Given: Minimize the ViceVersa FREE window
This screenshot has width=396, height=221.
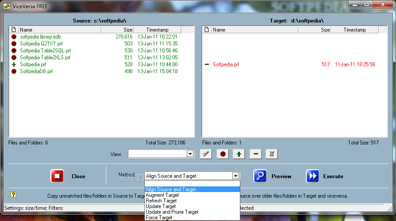Looking at the screenshot, I should point(355,4).
